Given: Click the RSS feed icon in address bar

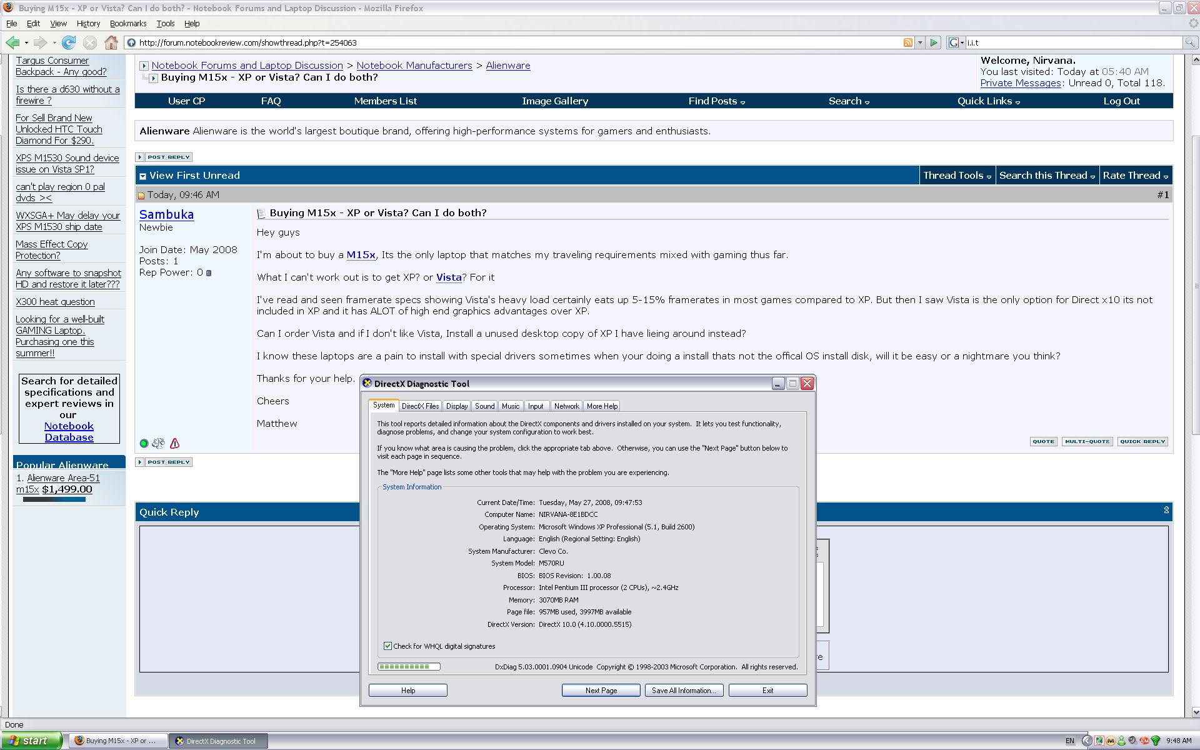Looking at the screenshot, I should click(x=907, y=42).
